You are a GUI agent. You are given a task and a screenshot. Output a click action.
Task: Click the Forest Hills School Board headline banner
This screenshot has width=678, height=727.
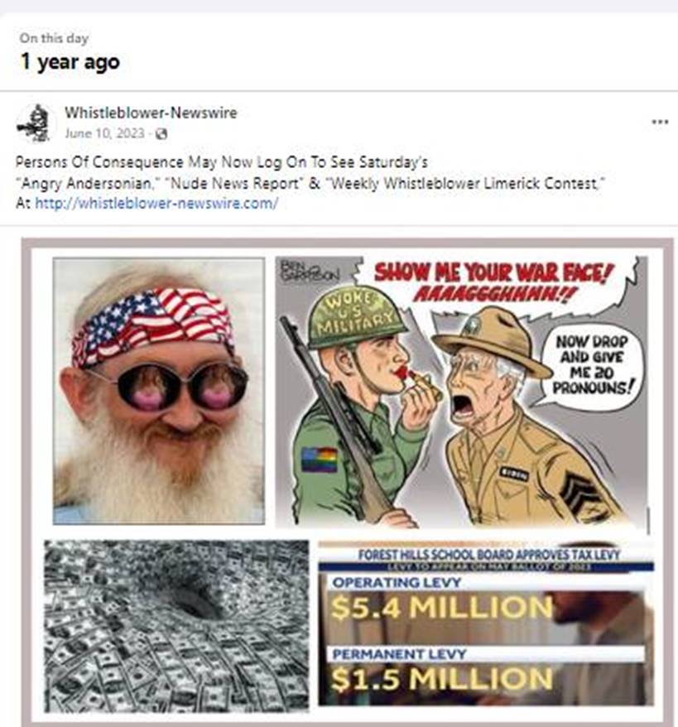coord(489,555)
